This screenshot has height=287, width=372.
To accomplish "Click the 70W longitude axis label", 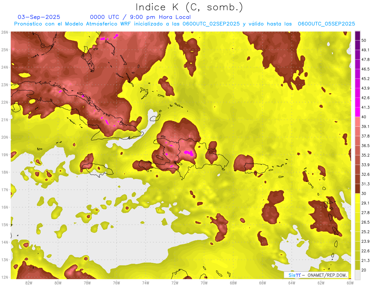I will point(204,283).
